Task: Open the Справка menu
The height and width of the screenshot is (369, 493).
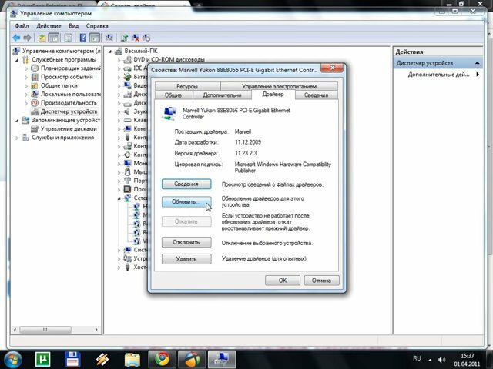Action: pos(97,25)
